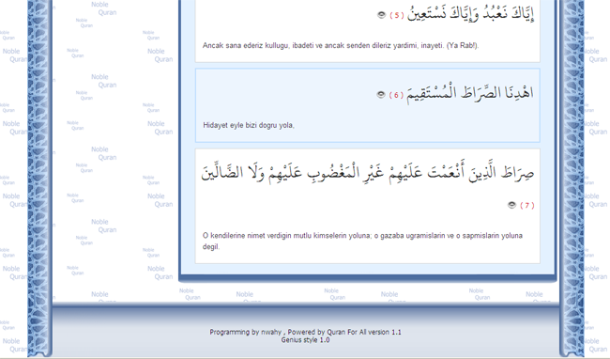The width and height of the screenshot is (610, 359).
Task: Click the translation starting "Ancak sana ederiz"
Action: click(x=341, y=45)
